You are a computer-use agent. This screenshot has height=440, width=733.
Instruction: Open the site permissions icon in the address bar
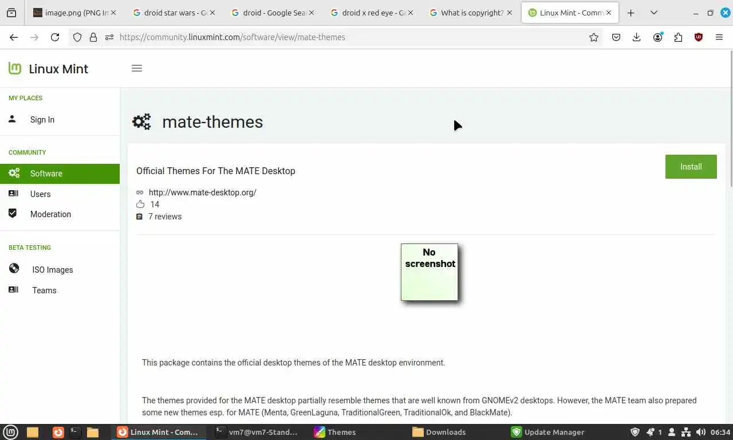tap(109, 37)
